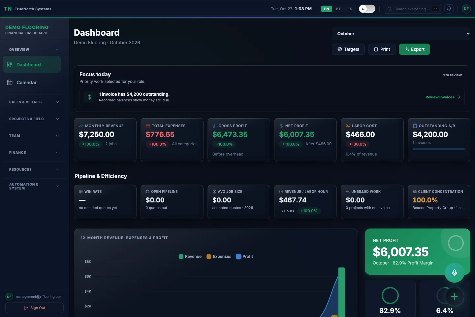Switch language to ES

(x=350, y=9)
